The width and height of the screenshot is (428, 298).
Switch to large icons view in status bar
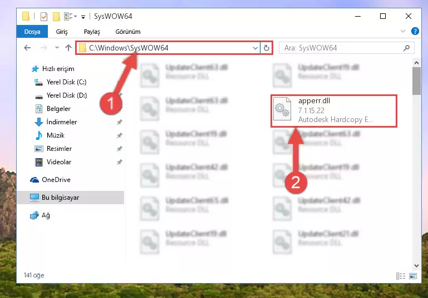click(x=413, y=276)
